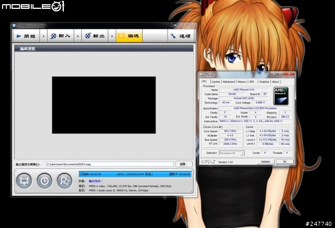Screen dimensions: 335x228
Task: Switch to the Mainboard tab in CPU-Z
Action: tap(229, 82)
